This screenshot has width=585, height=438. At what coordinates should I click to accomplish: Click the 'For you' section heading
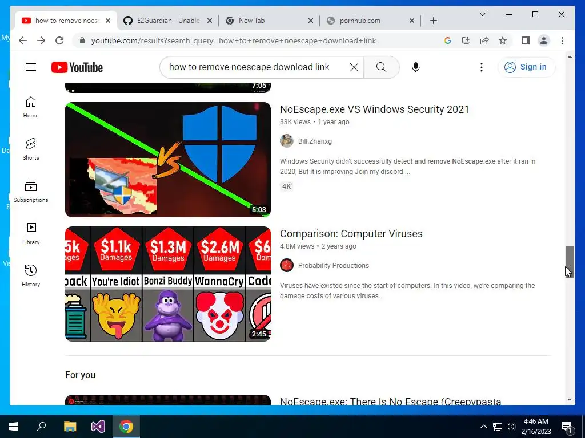[x=80, y=375]
